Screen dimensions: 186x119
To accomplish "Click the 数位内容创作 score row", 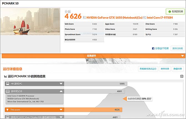I will click(x=84, y=40).
